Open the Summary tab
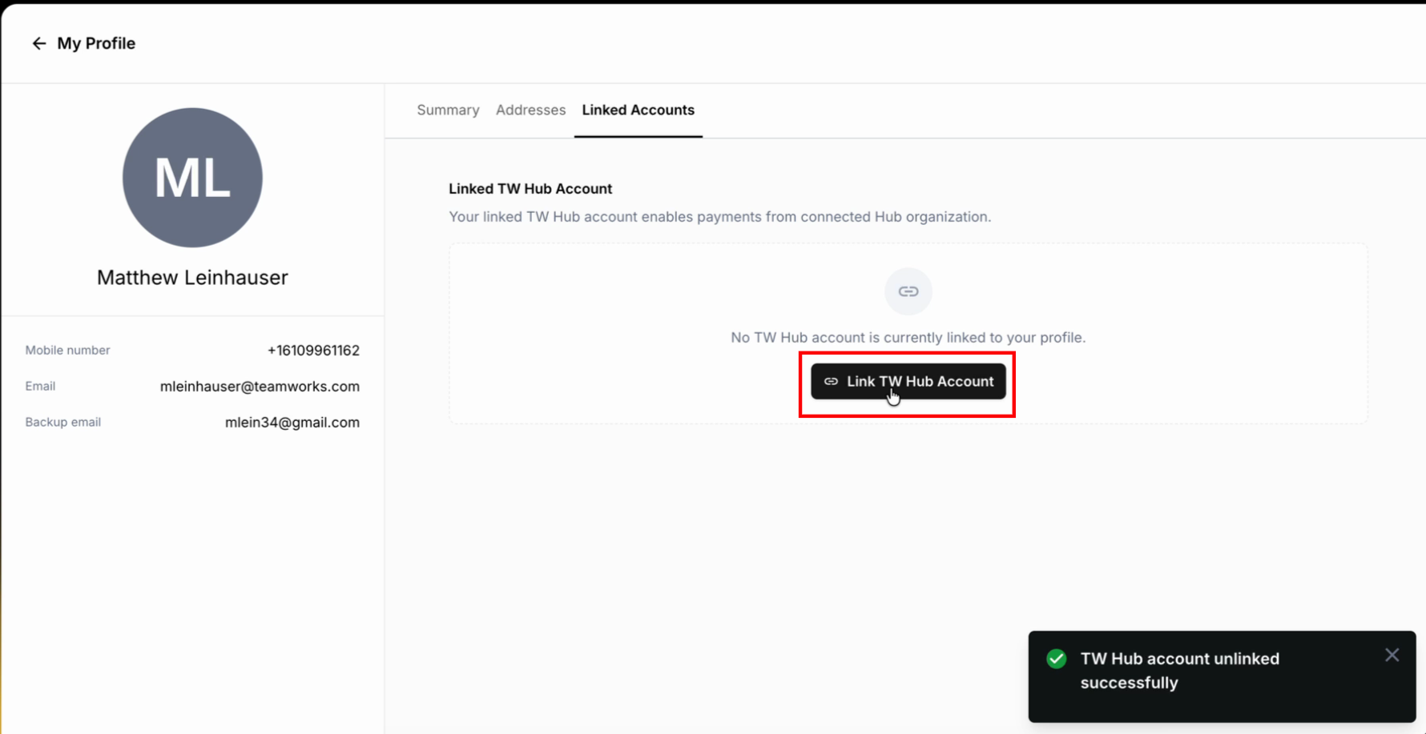1426x734 pixels. point(448,110)
